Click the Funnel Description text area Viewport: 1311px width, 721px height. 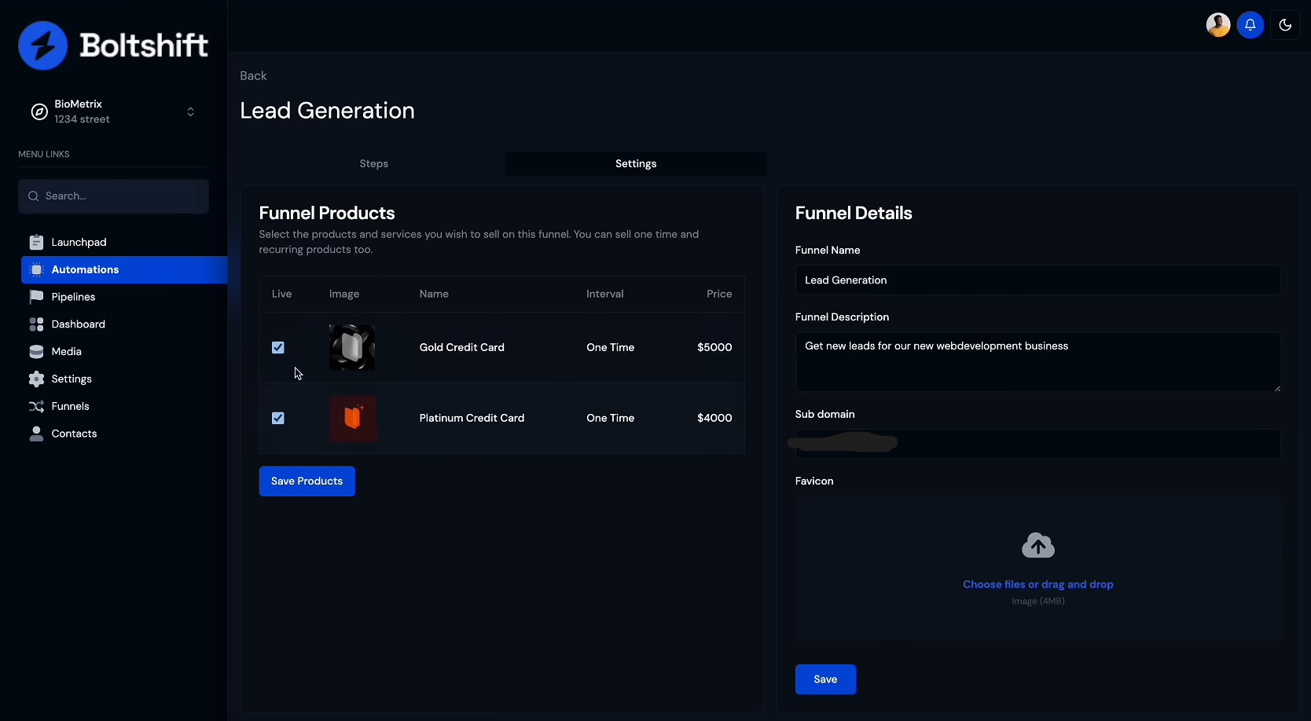(x=1037, y=362)
